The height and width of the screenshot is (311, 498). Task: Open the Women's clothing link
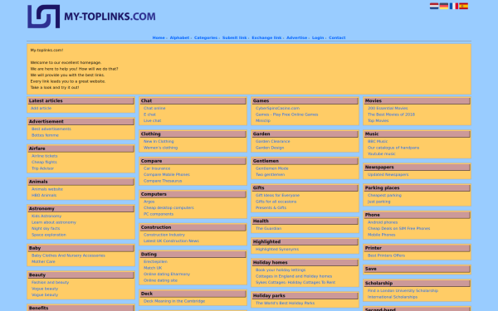click(x=160, y=148)
